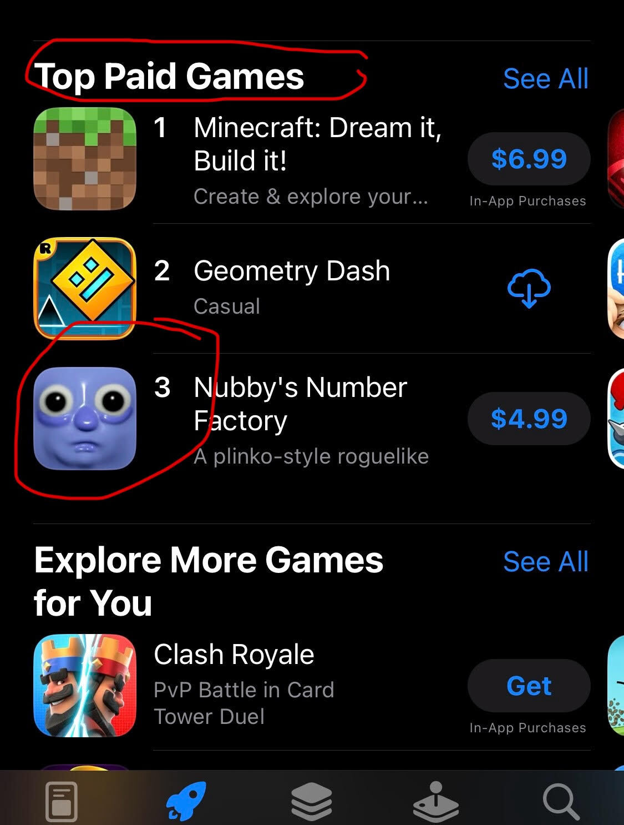Open the Minecraft app icon
Viewport: 624px width, 825px height.
85,159
